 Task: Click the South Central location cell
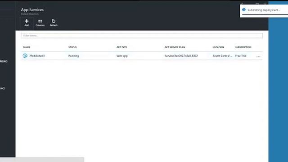(x=222, y=56)
